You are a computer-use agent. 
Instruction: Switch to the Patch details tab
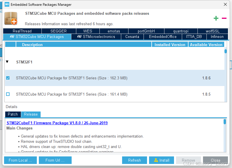(x=13, y=114)
